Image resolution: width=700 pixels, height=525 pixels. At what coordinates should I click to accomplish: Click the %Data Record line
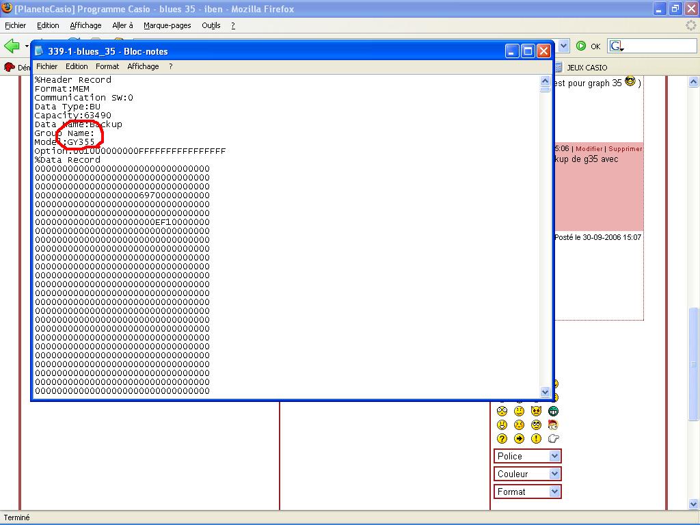(x=68, y=160)
